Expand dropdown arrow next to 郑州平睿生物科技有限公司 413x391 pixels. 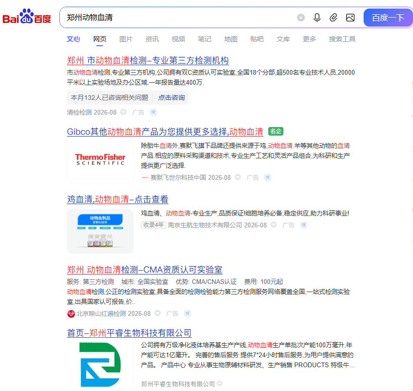[219, 383]
